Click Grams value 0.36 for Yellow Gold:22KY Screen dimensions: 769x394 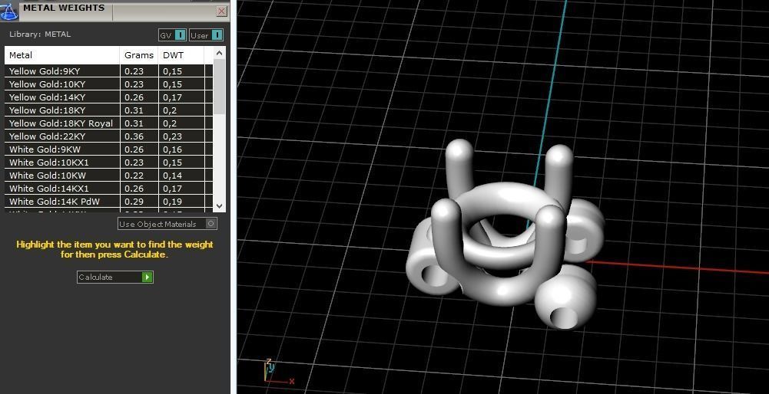click(x=134, y=136)
